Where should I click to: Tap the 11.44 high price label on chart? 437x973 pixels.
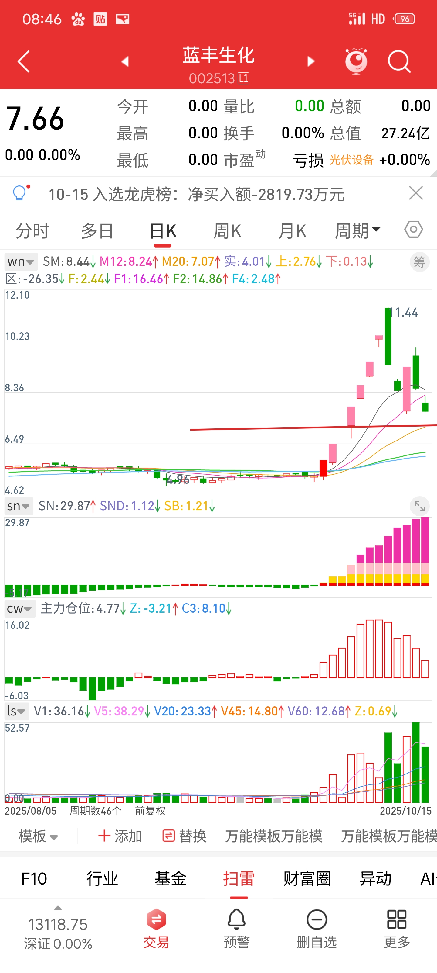(x=405, y=312)
